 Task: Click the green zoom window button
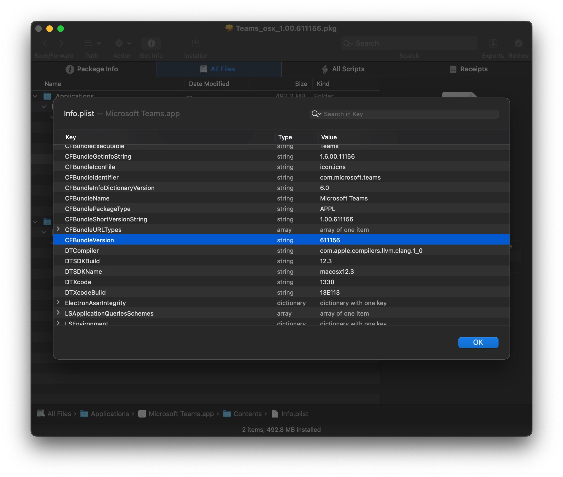click(x=61, y=29)
